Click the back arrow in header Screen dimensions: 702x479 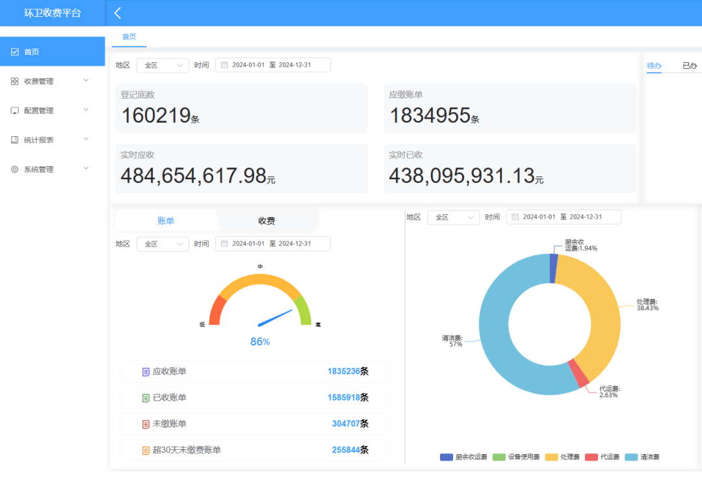[118, 13]
